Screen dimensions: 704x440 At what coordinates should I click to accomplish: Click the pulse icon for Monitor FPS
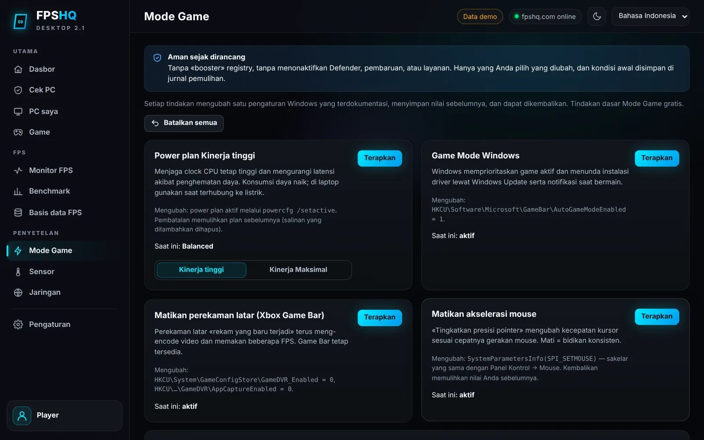[x=18, y=170]
